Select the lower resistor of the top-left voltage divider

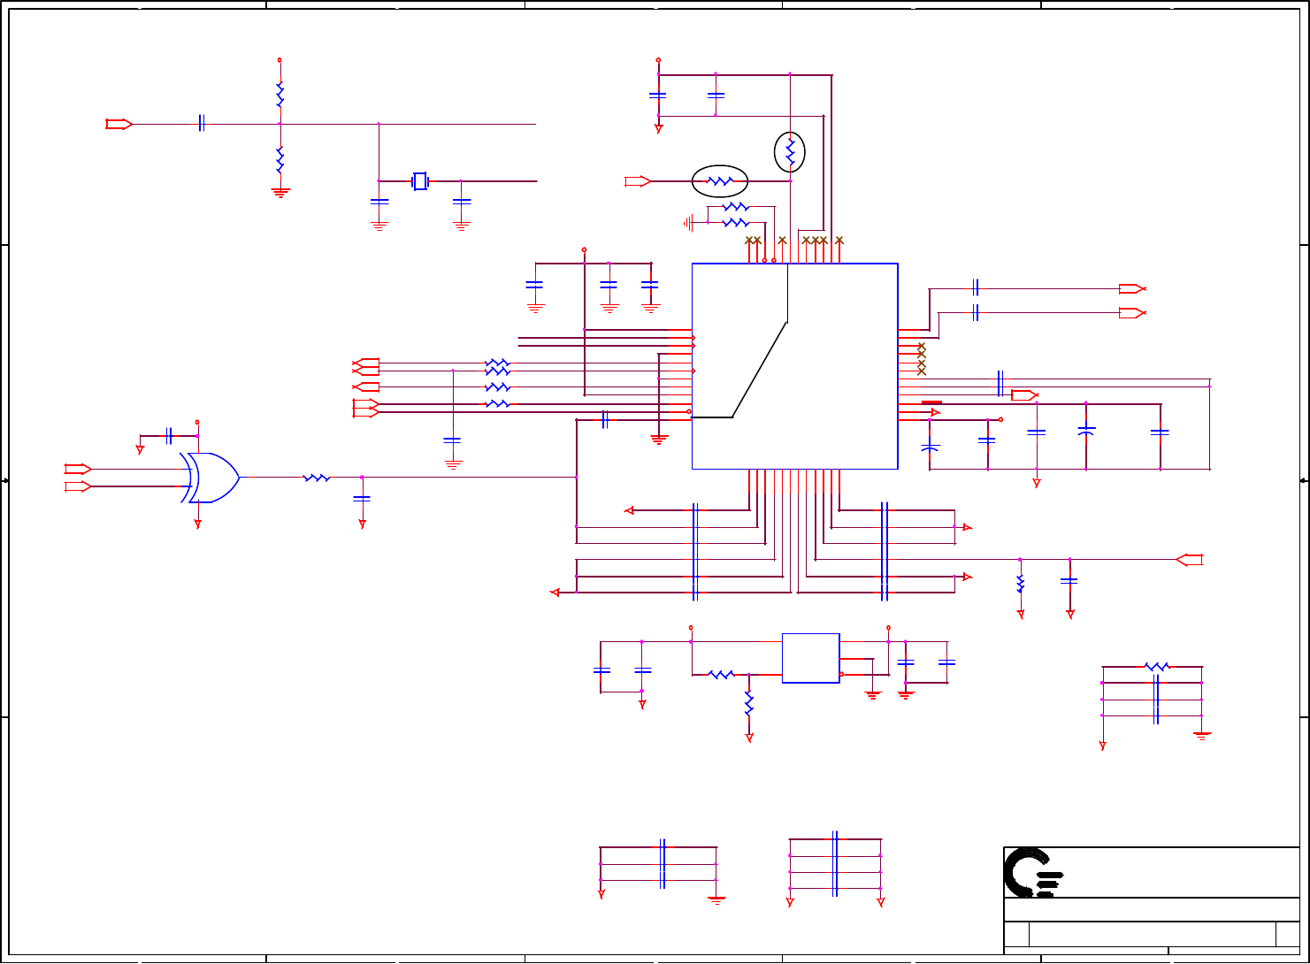point(280,160)
